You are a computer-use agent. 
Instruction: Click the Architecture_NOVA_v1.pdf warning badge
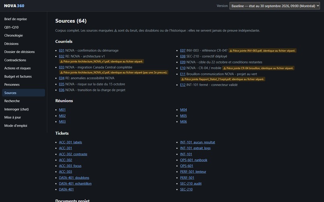coord(101,61)
